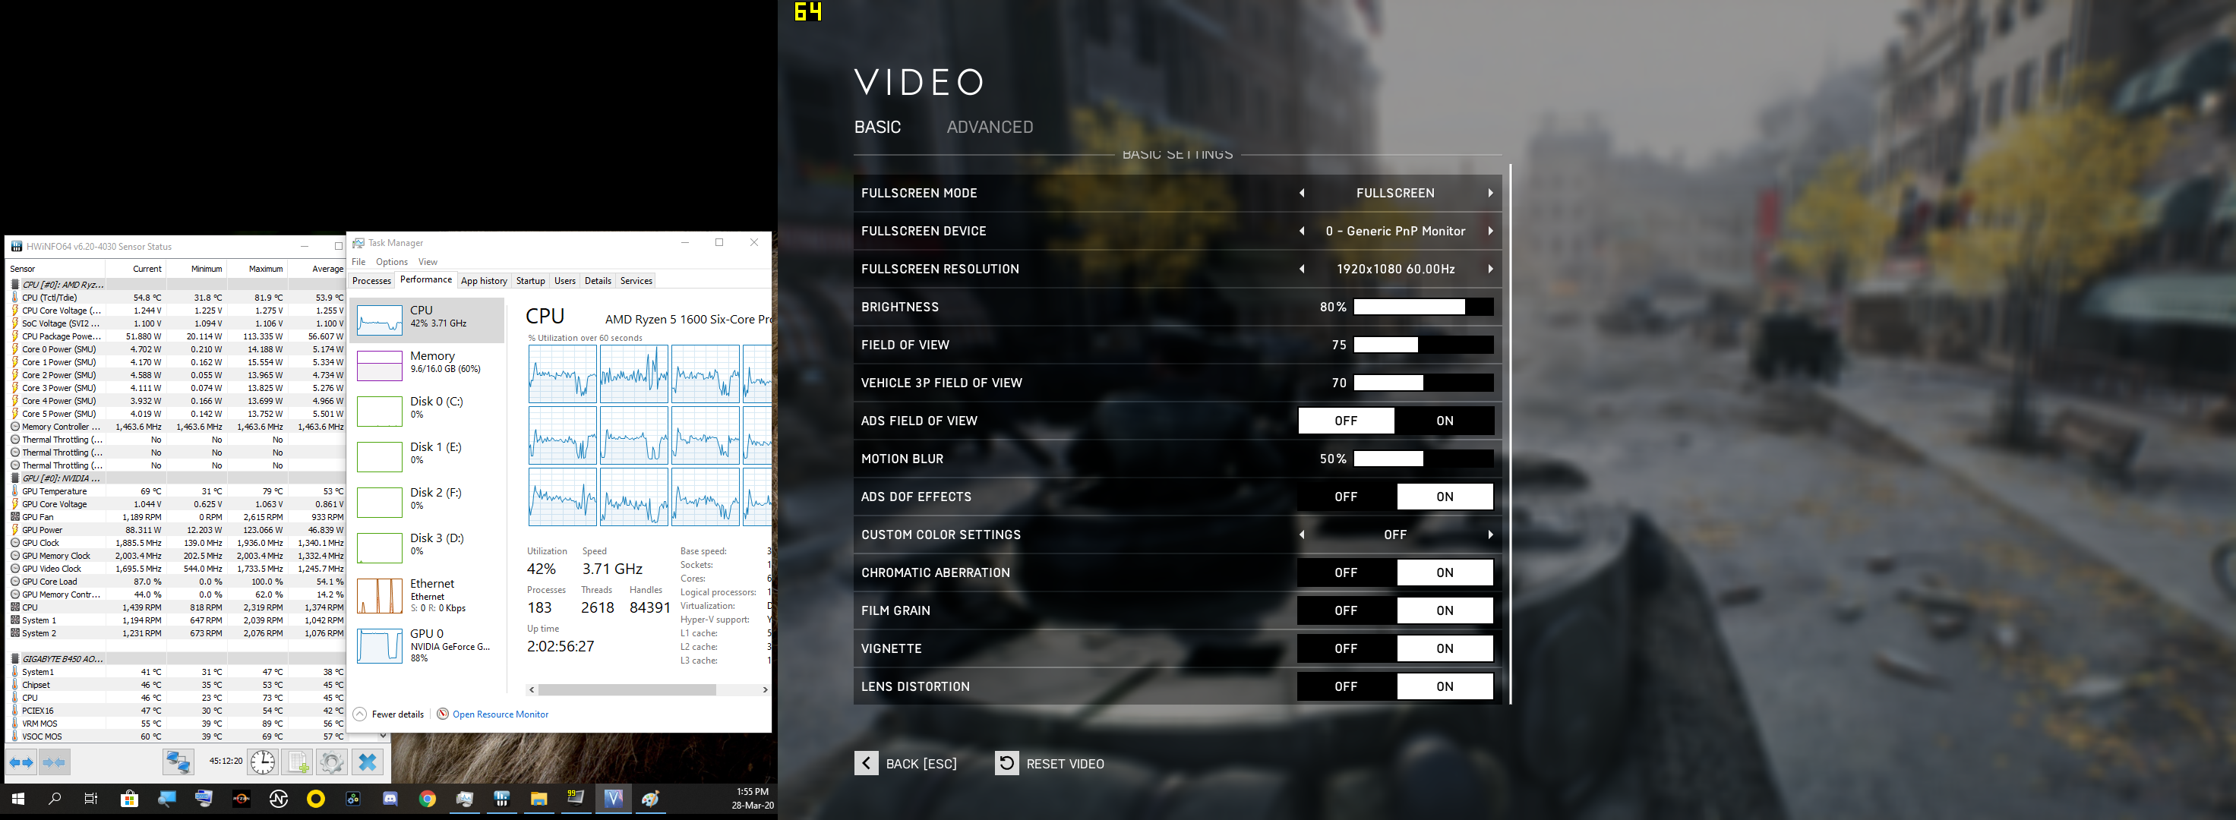Click left arrow for Fullscreen Mode
The width and height of the screenshot is (2236, 820).
[1301, 193]
